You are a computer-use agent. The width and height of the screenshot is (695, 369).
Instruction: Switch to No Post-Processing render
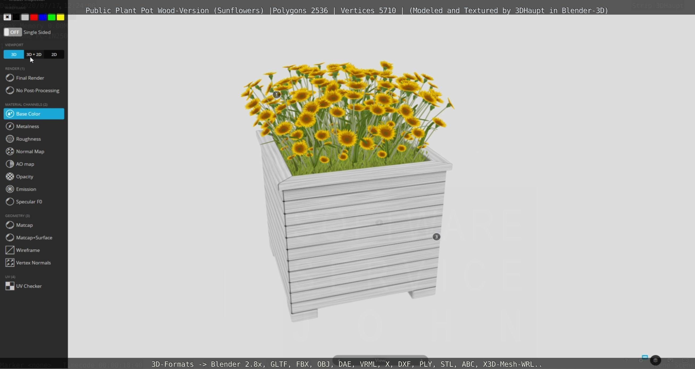34,90
